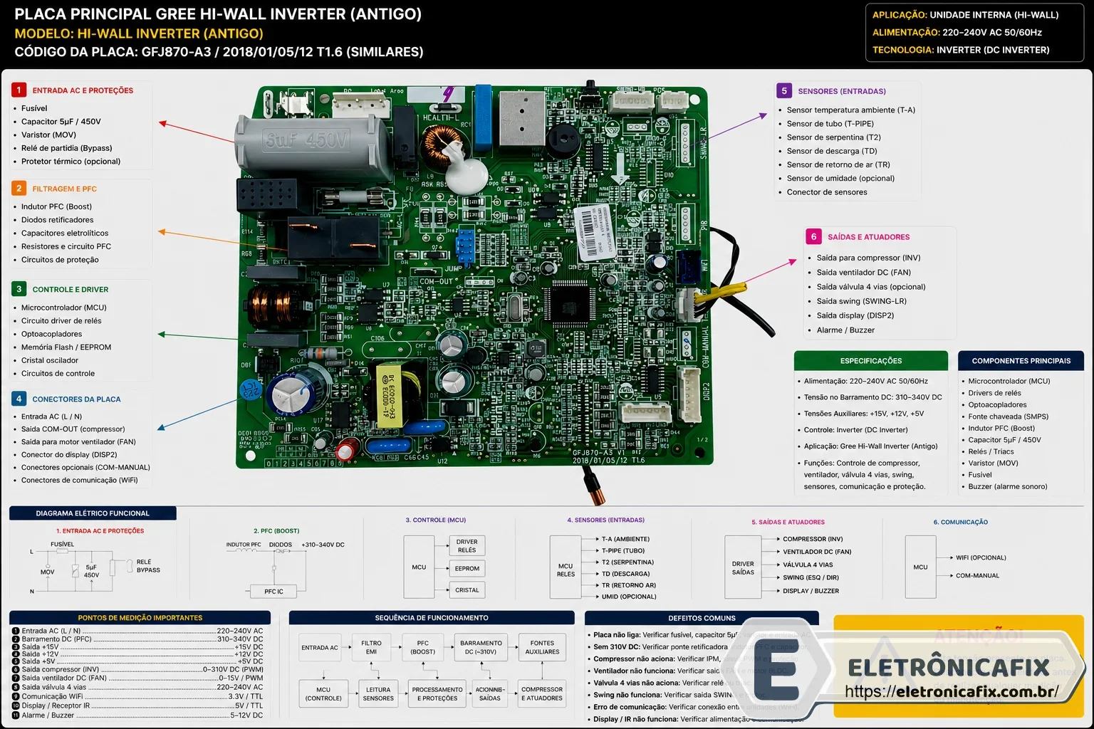Select the DEFEITOS COMUNS header

[702, 618]
